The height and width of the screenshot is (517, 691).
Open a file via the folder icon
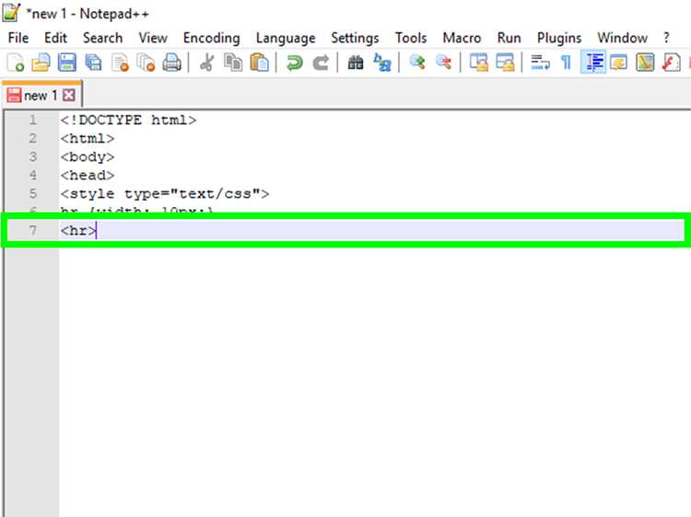tap(41, 63)
